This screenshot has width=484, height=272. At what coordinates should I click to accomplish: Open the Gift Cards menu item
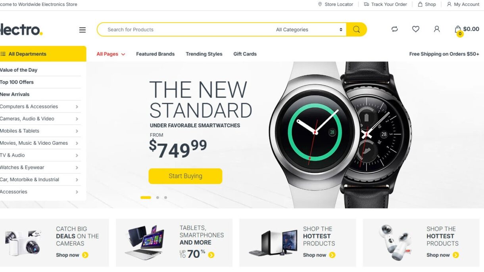tap(245, 54)
